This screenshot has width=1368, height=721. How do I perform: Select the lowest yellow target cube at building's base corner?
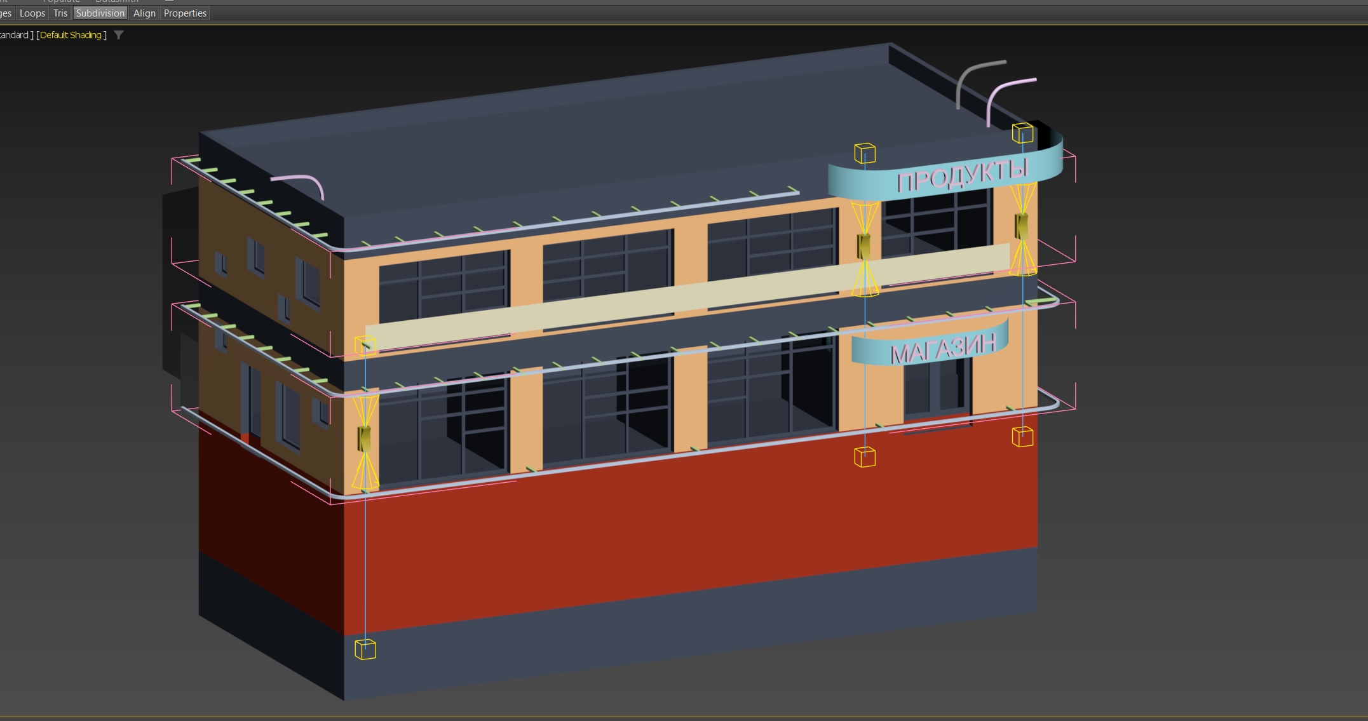pos(365,649)
